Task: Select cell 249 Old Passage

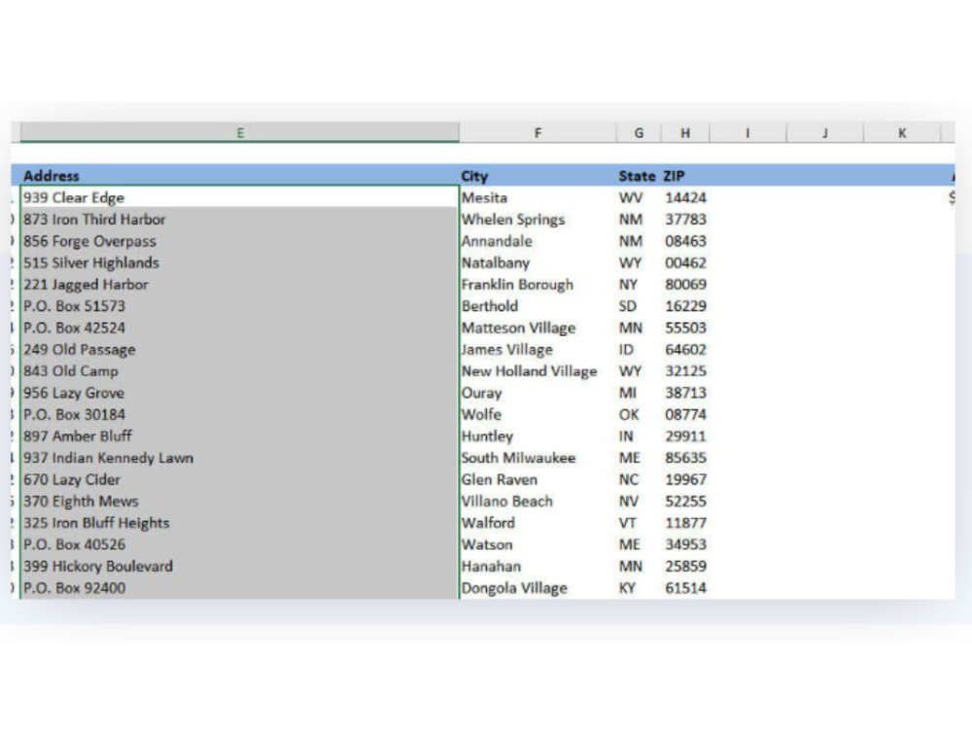Action: click(x=240, y=349)
